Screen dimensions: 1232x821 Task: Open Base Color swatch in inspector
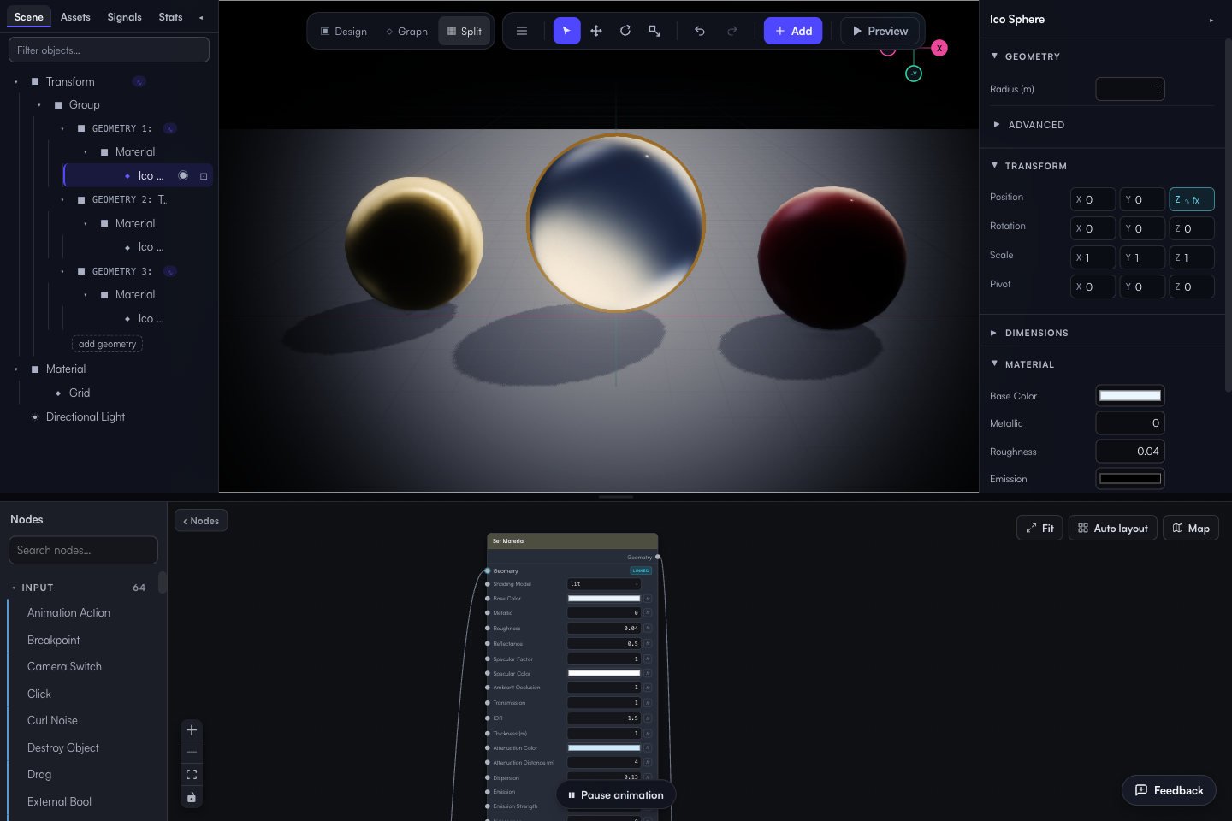1130,396
